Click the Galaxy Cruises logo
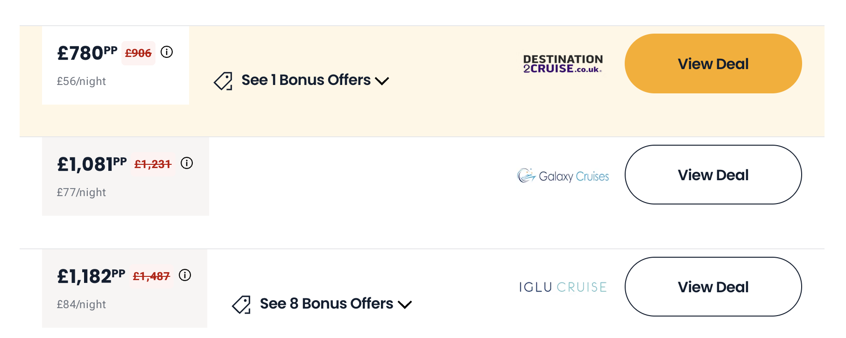This screenshot has height=338, width=846. [x=563, y=176]
